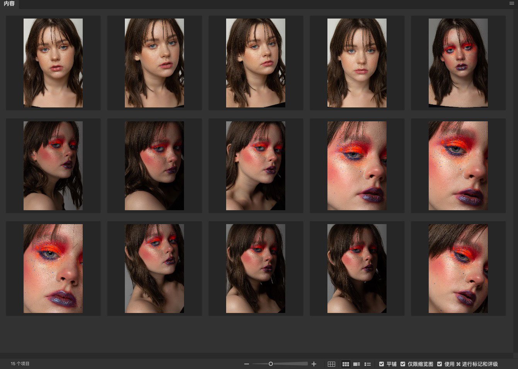The width and height of the screenshot is (518, 369).
Task: Click the lock thumbnail grid icon
Action: point(331,364)
